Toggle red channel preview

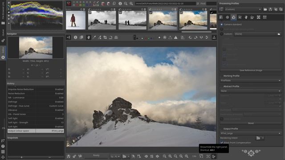pyautogui.click(x=146, y=38)
